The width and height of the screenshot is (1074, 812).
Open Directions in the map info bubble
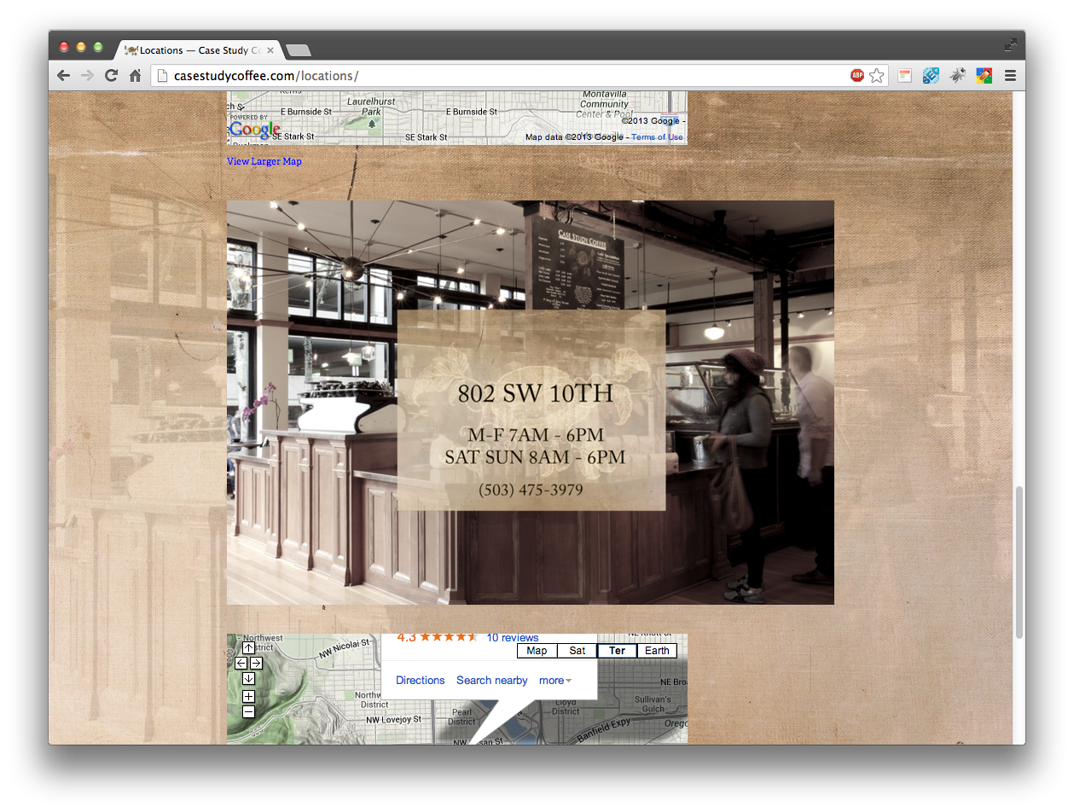[421, 681]
